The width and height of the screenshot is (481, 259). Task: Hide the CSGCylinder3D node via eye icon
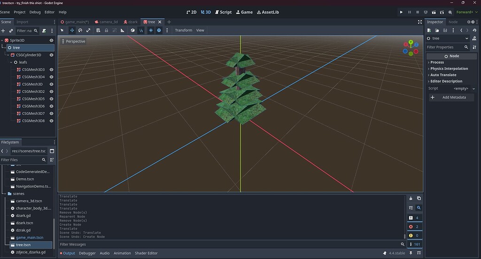pos(52,55)
